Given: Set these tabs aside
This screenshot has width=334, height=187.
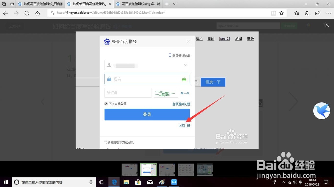Looking at the screenshot, I should click(x=12, y=4).
